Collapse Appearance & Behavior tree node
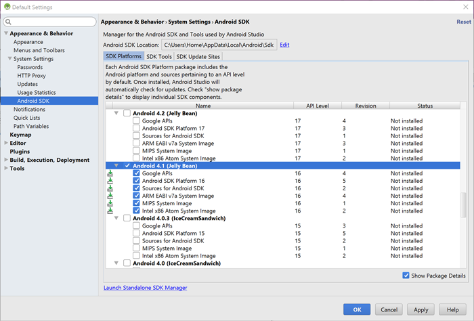474x321 pixels. click(x=6, y=33)
